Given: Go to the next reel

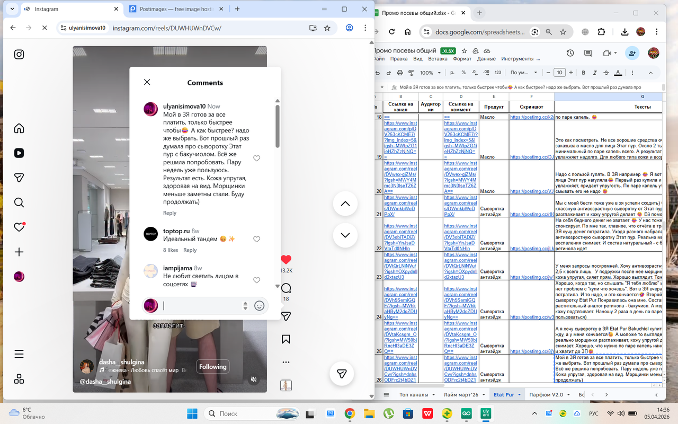Looking at the screenshot, I should click(345, 235).
